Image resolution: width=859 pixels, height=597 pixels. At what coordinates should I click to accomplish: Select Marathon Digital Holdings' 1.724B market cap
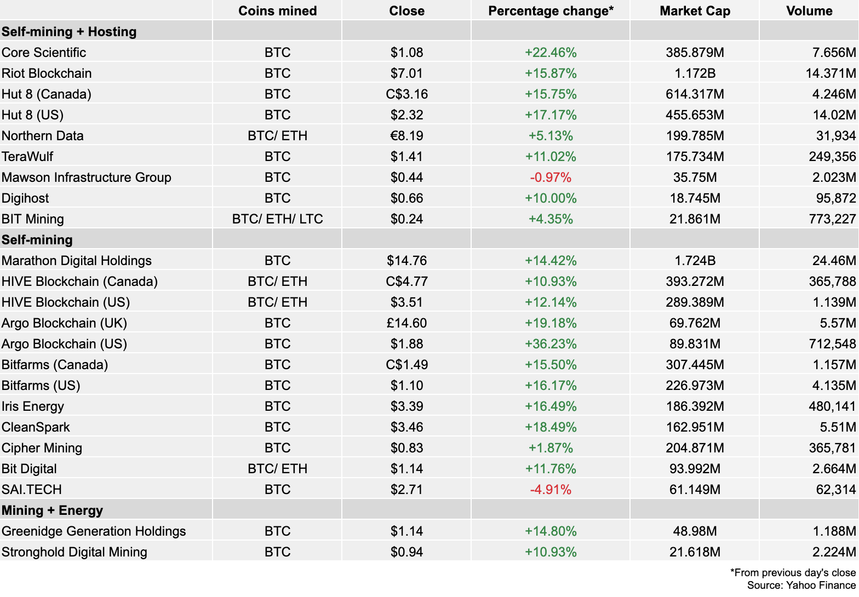click(x=695, y=261)
